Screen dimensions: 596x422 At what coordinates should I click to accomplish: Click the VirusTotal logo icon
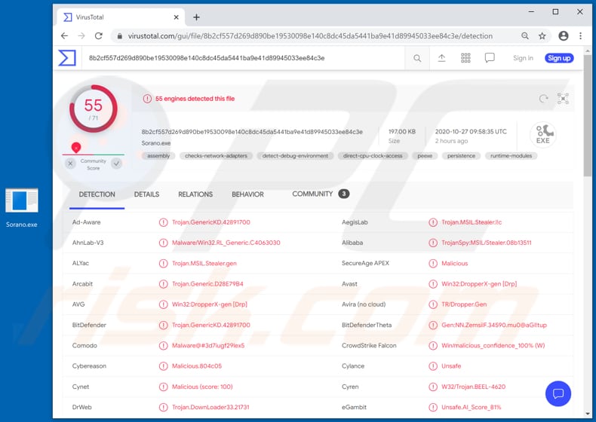click(67, 58)
